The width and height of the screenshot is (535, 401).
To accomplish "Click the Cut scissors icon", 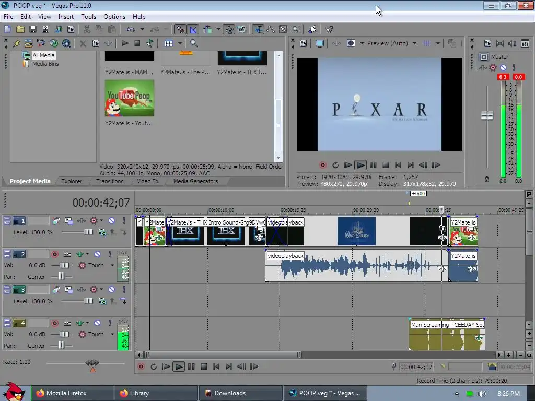I will point(87,29).
